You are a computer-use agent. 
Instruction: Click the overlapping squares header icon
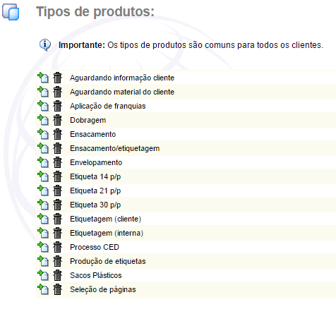tap(11, 12)
